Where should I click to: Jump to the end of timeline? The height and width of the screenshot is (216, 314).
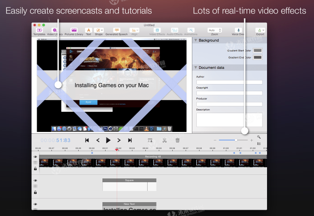tap(130, 140)
